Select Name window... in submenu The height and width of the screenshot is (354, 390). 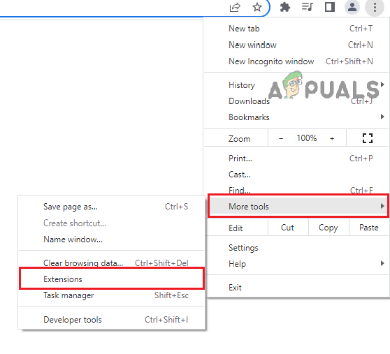click(112, 239)
